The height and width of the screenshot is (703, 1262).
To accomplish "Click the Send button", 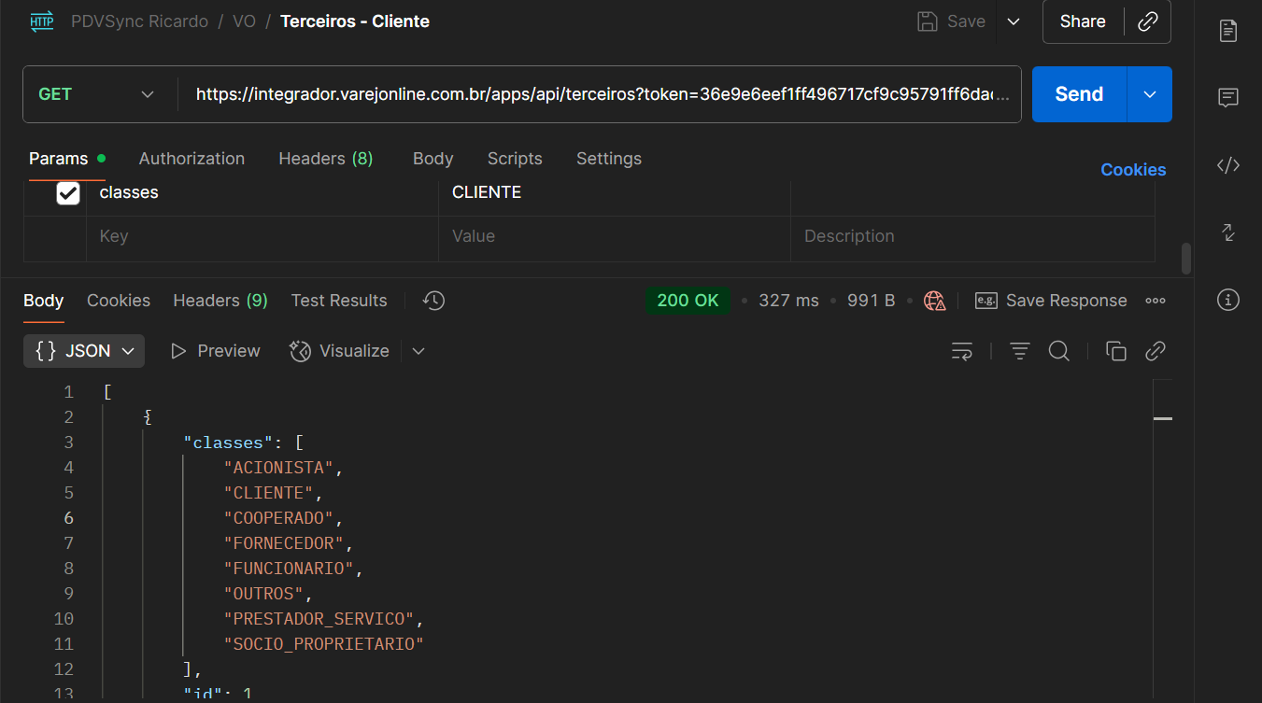I will (1079, 94).
